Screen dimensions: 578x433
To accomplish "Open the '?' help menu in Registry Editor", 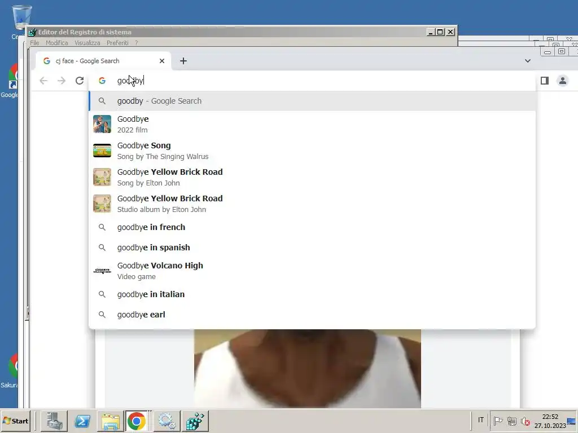I will click(x=137, y=43).
